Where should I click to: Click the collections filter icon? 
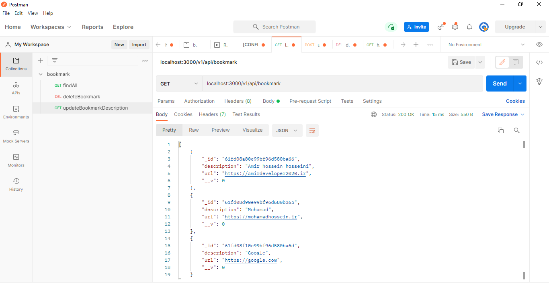(55, 61)
